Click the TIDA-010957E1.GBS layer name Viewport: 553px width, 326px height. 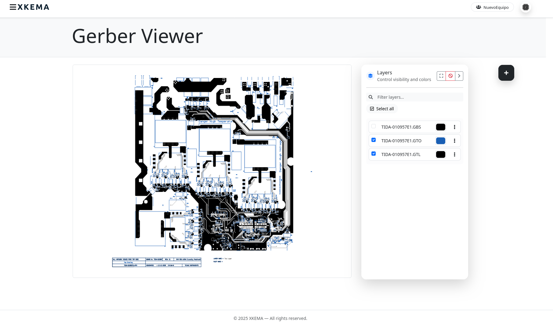click(401, 127)
